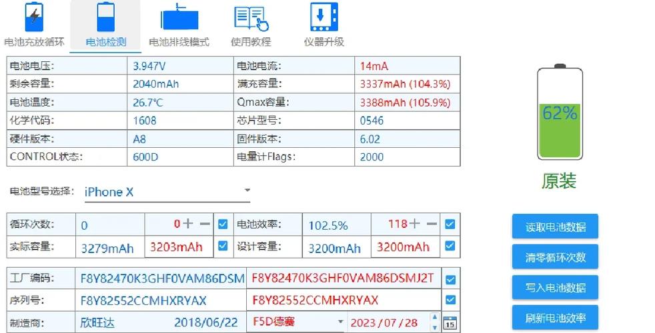
Task: Click the 读取电池数据 button
Action: (x=555, y=226)
